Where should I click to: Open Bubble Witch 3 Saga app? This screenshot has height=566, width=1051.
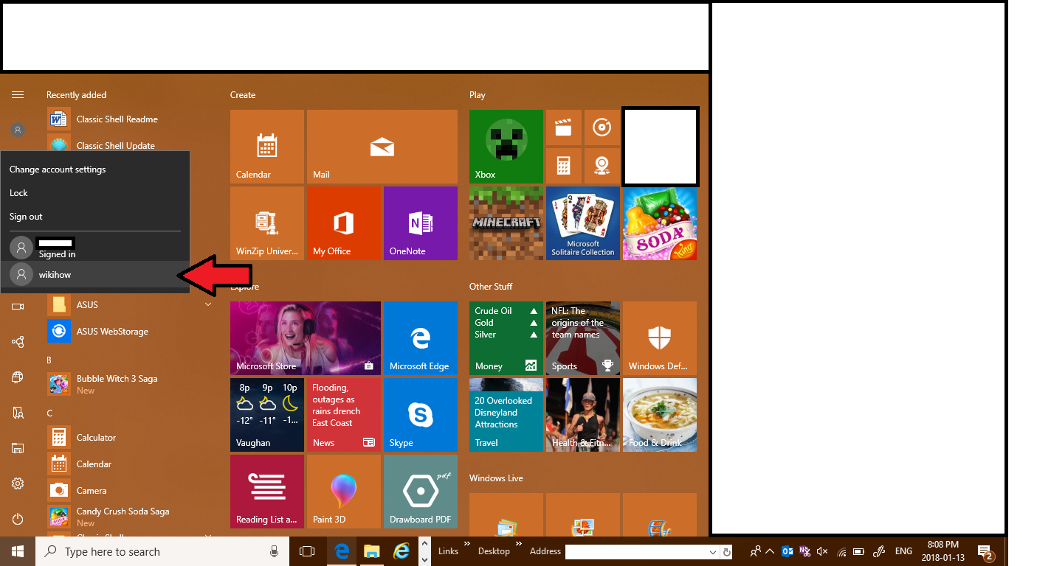(130, 384)
